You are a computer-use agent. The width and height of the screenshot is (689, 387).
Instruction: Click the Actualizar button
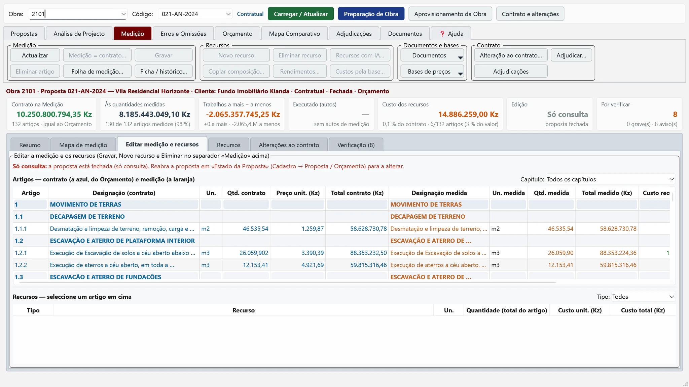[35, 55]
